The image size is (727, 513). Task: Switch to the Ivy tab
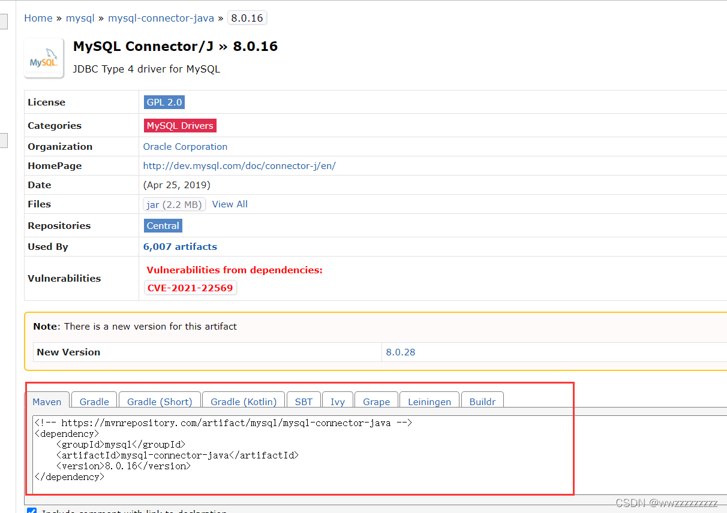[x=338, y=402]
